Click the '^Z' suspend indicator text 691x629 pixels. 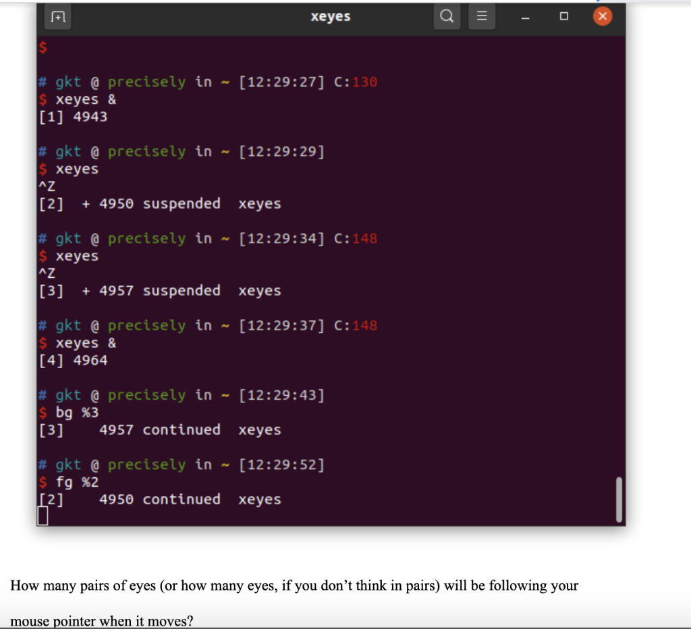[x=45, y=186]
